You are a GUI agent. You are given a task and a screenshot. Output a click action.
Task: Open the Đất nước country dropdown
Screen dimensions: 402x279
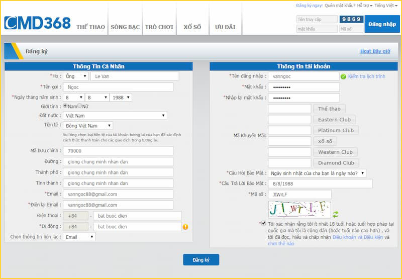[115, 116]
